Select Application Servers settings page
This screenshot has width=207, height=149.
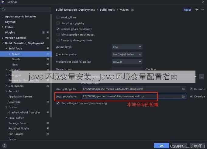[x=20, y=97]
